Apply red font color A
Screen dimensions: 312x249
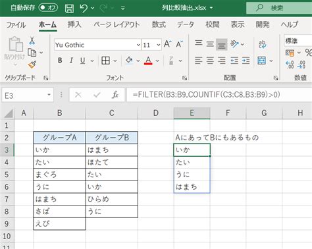pyautogui.click(x=148, y=61)
